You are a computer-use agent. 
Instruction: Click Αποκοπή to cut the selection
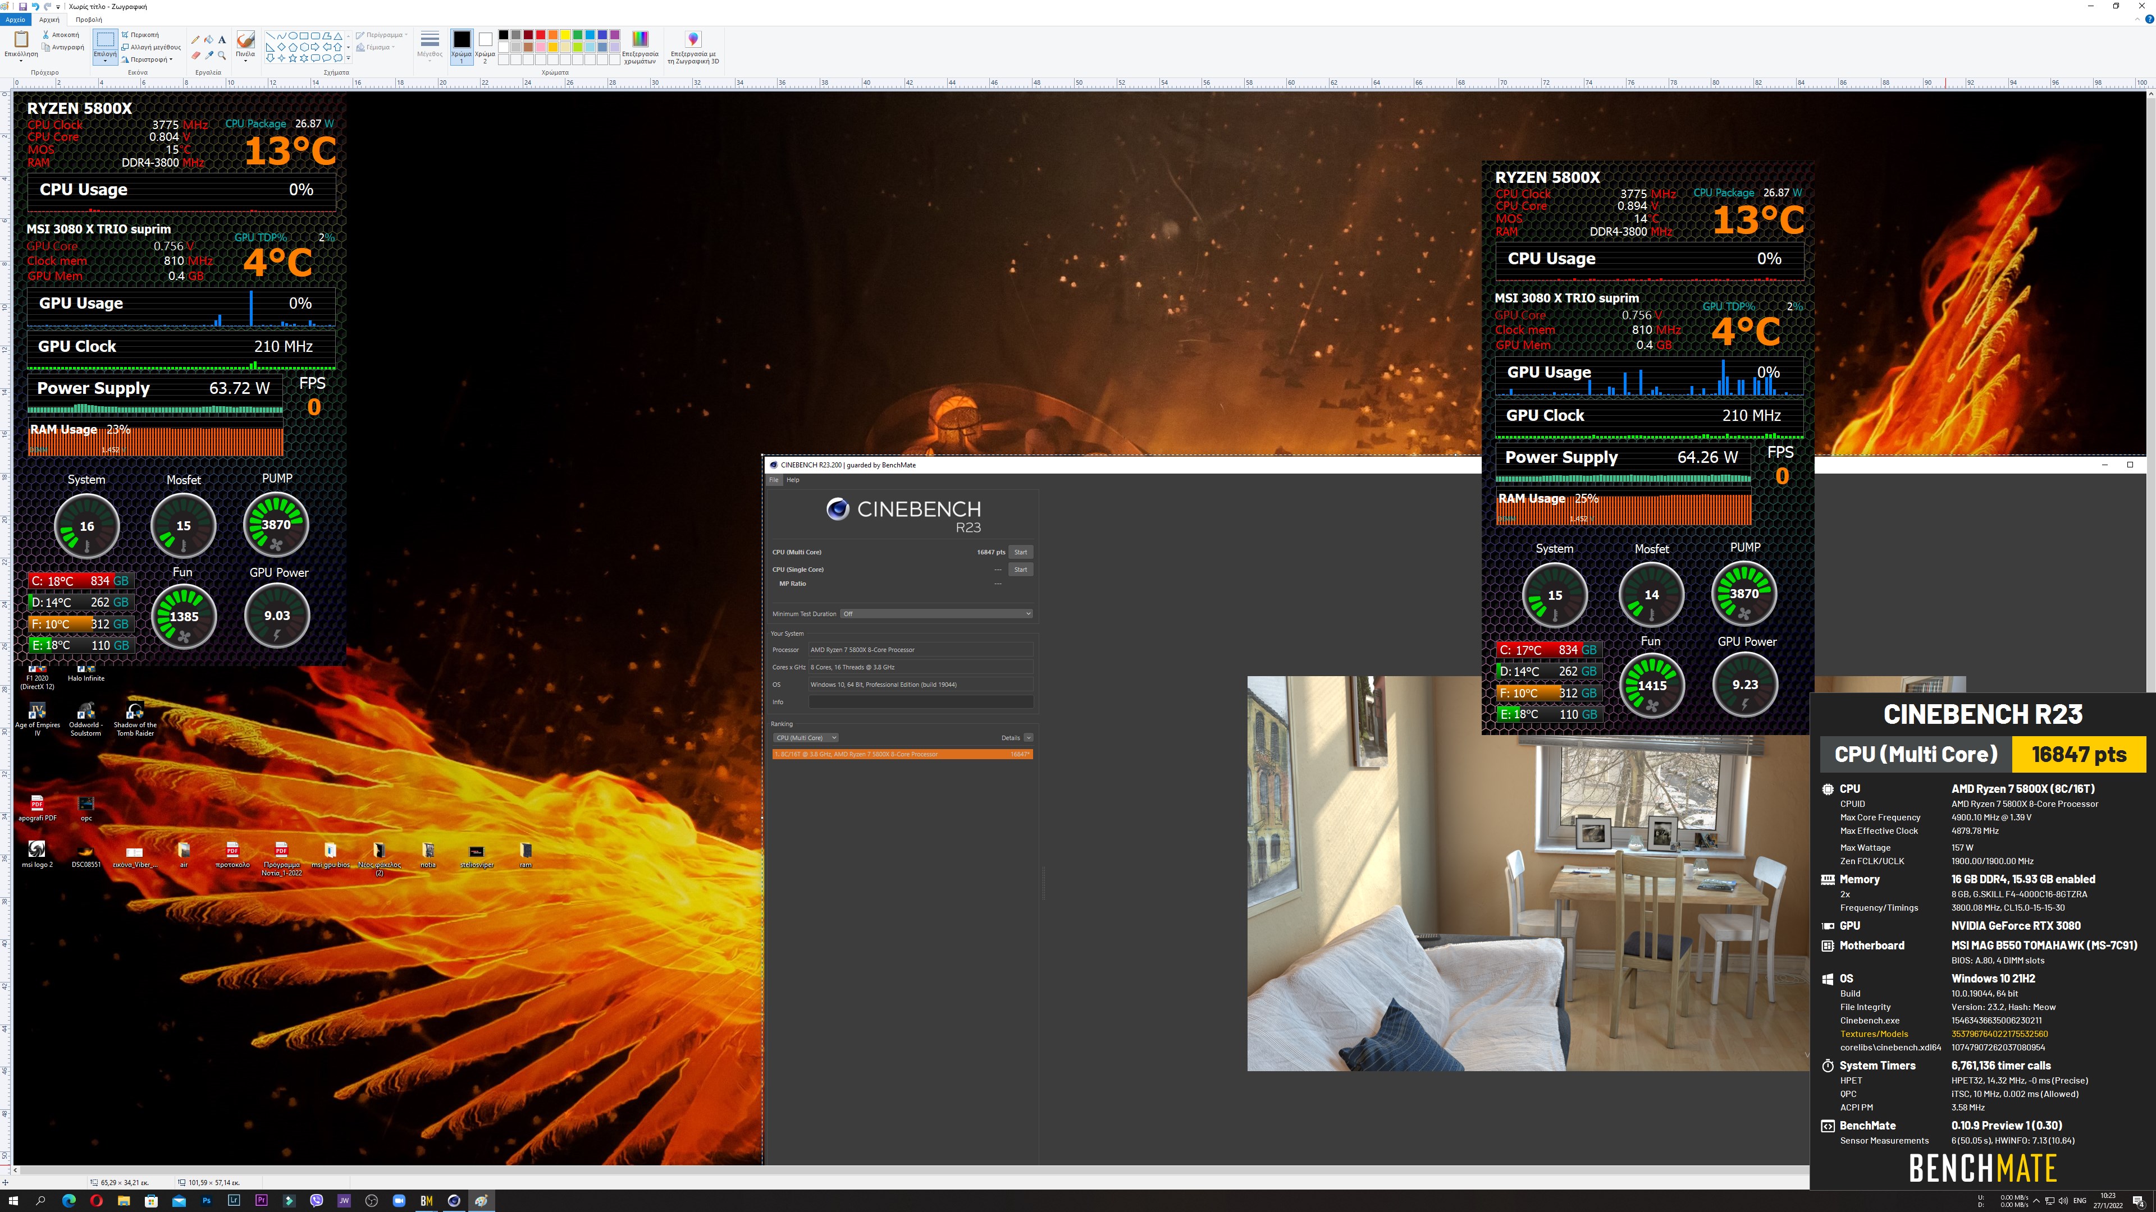(60, 34)
